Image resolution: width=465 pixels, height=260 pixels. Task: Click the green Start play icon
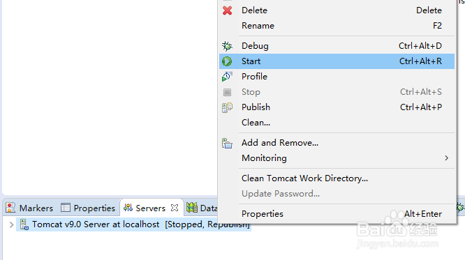(227, 61)
